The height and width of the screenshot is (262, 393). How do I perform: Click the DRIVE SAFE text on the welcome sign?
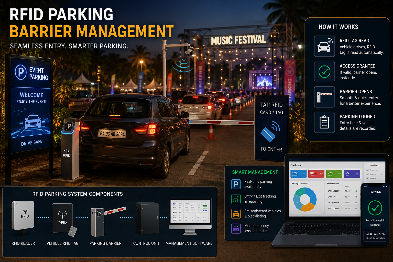(x=32, y=143)
